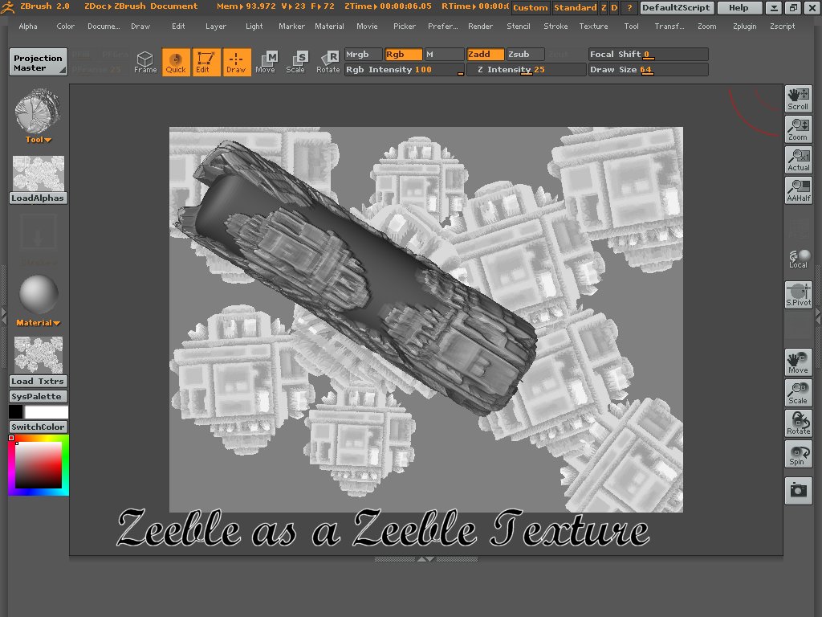Click the Zoom magnifier icon
This screenshot has width=822, height=617.
798,129
